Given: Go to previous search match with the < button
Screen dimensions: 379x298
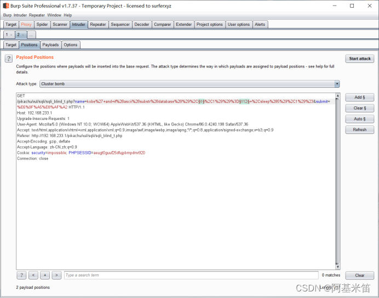Looking at the screenshot, I should [33, 275].
